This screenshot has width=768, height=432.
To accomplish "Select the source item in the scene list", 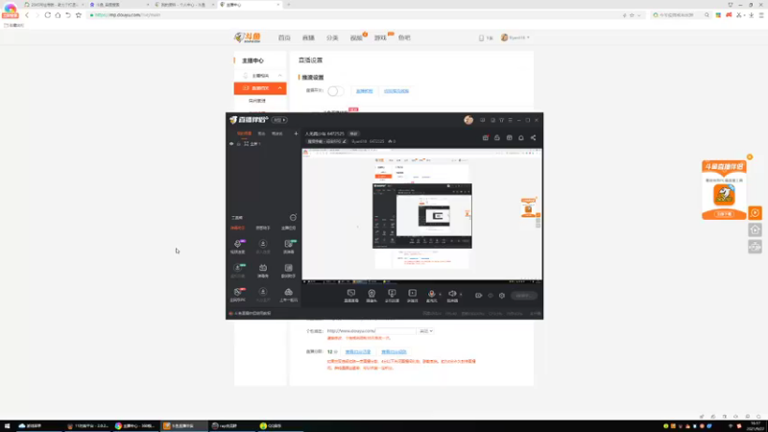I will point(262,144).
